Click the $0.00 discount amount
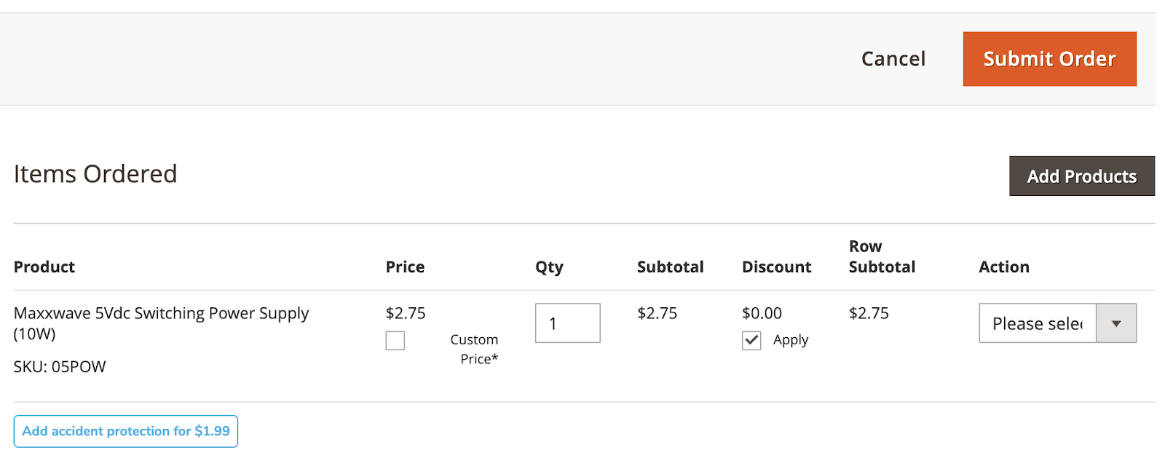This screenshot has width=1165, height=466. pos(762,313)
